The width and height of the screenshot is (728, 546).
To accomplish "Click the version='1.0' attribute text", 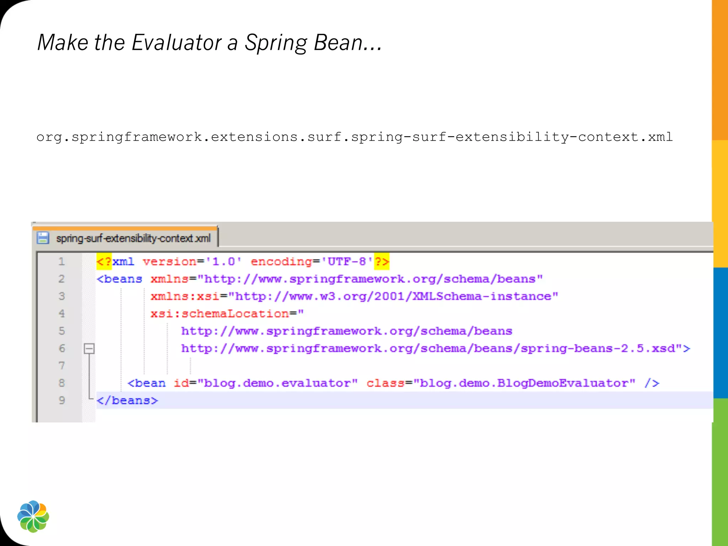I will (x=192, y=262).
